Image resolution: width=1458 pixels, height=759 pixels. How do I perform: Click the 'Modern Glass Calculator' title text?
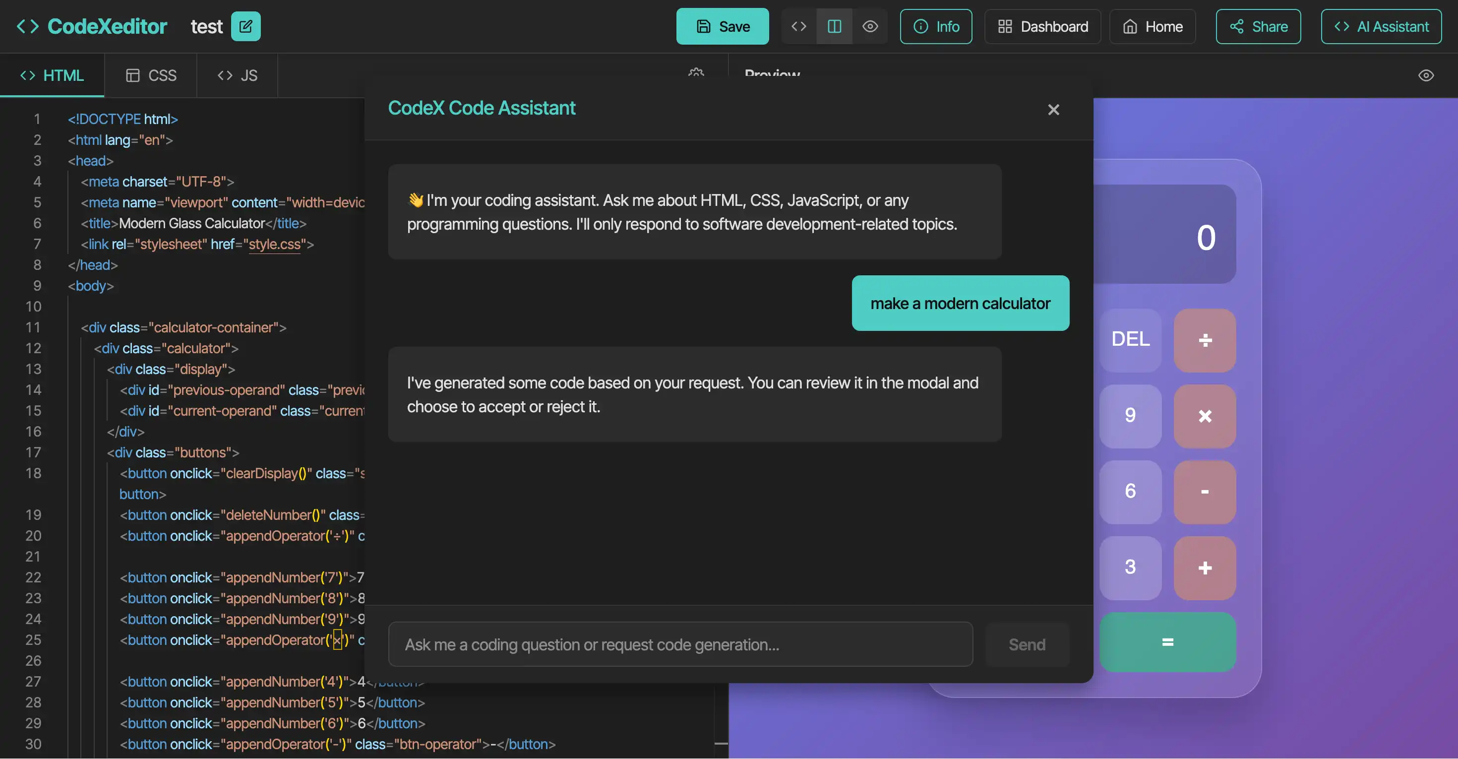192,224
